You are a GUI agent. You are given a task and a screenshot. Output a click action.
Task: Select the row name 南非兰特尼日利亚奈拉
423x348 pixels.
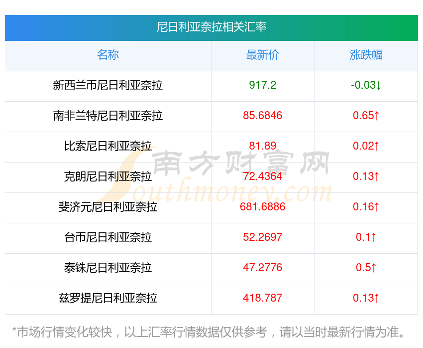pyautogui.click(x=108, y=116)
